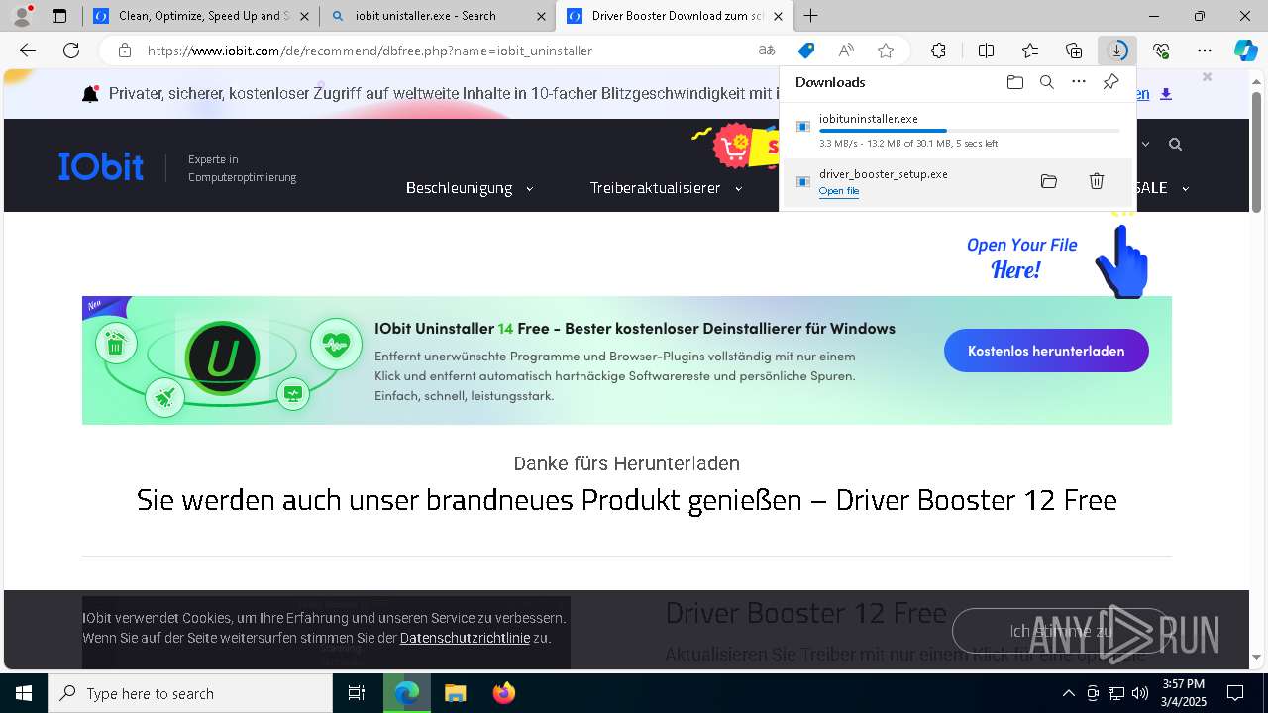The width and height of the screenshot is (1268, 713).
Task: Open more options in Downloads panel
Action: coord(1079,82)
